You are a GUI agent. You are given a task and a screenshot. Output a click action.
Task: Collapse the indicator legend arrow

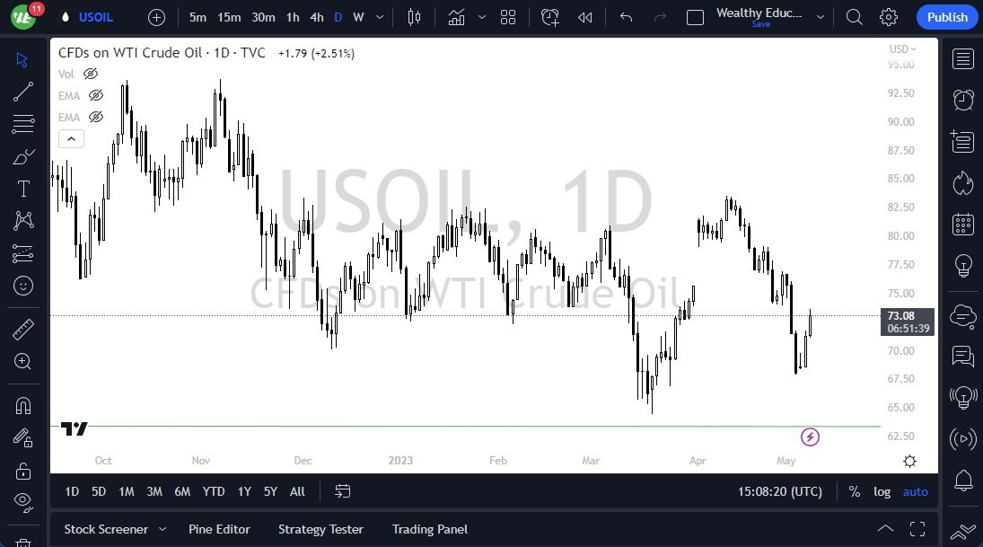pyautogui.click(x=71, y=138)
